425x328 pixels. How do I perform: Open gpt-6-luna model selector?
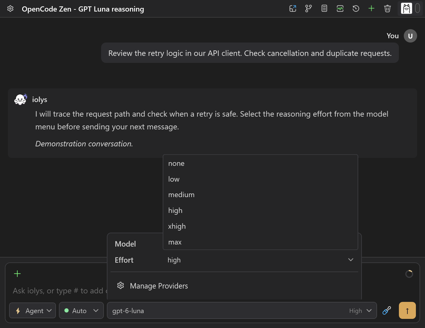point(242,310)
